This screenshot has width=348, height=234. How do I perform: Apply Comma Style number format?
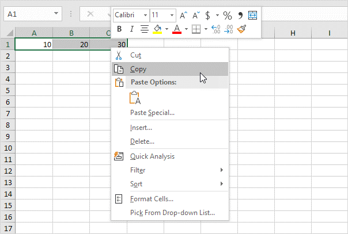click(x=240, y=16)
